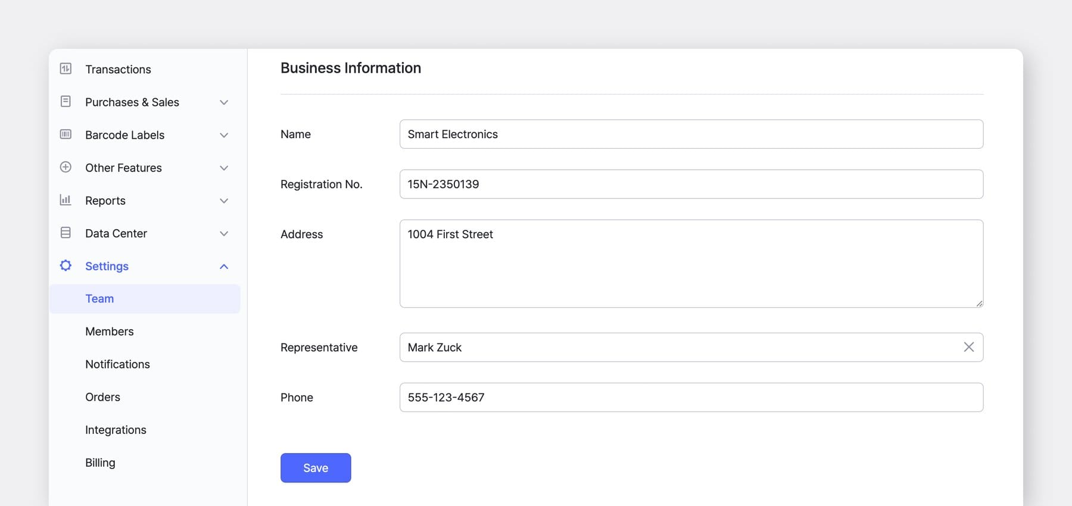
Task: Click the Data Center database icon
Action: click(x=66, y=232)
